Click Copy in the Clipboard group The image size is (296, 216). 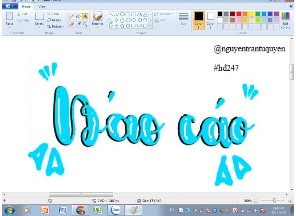23,20
